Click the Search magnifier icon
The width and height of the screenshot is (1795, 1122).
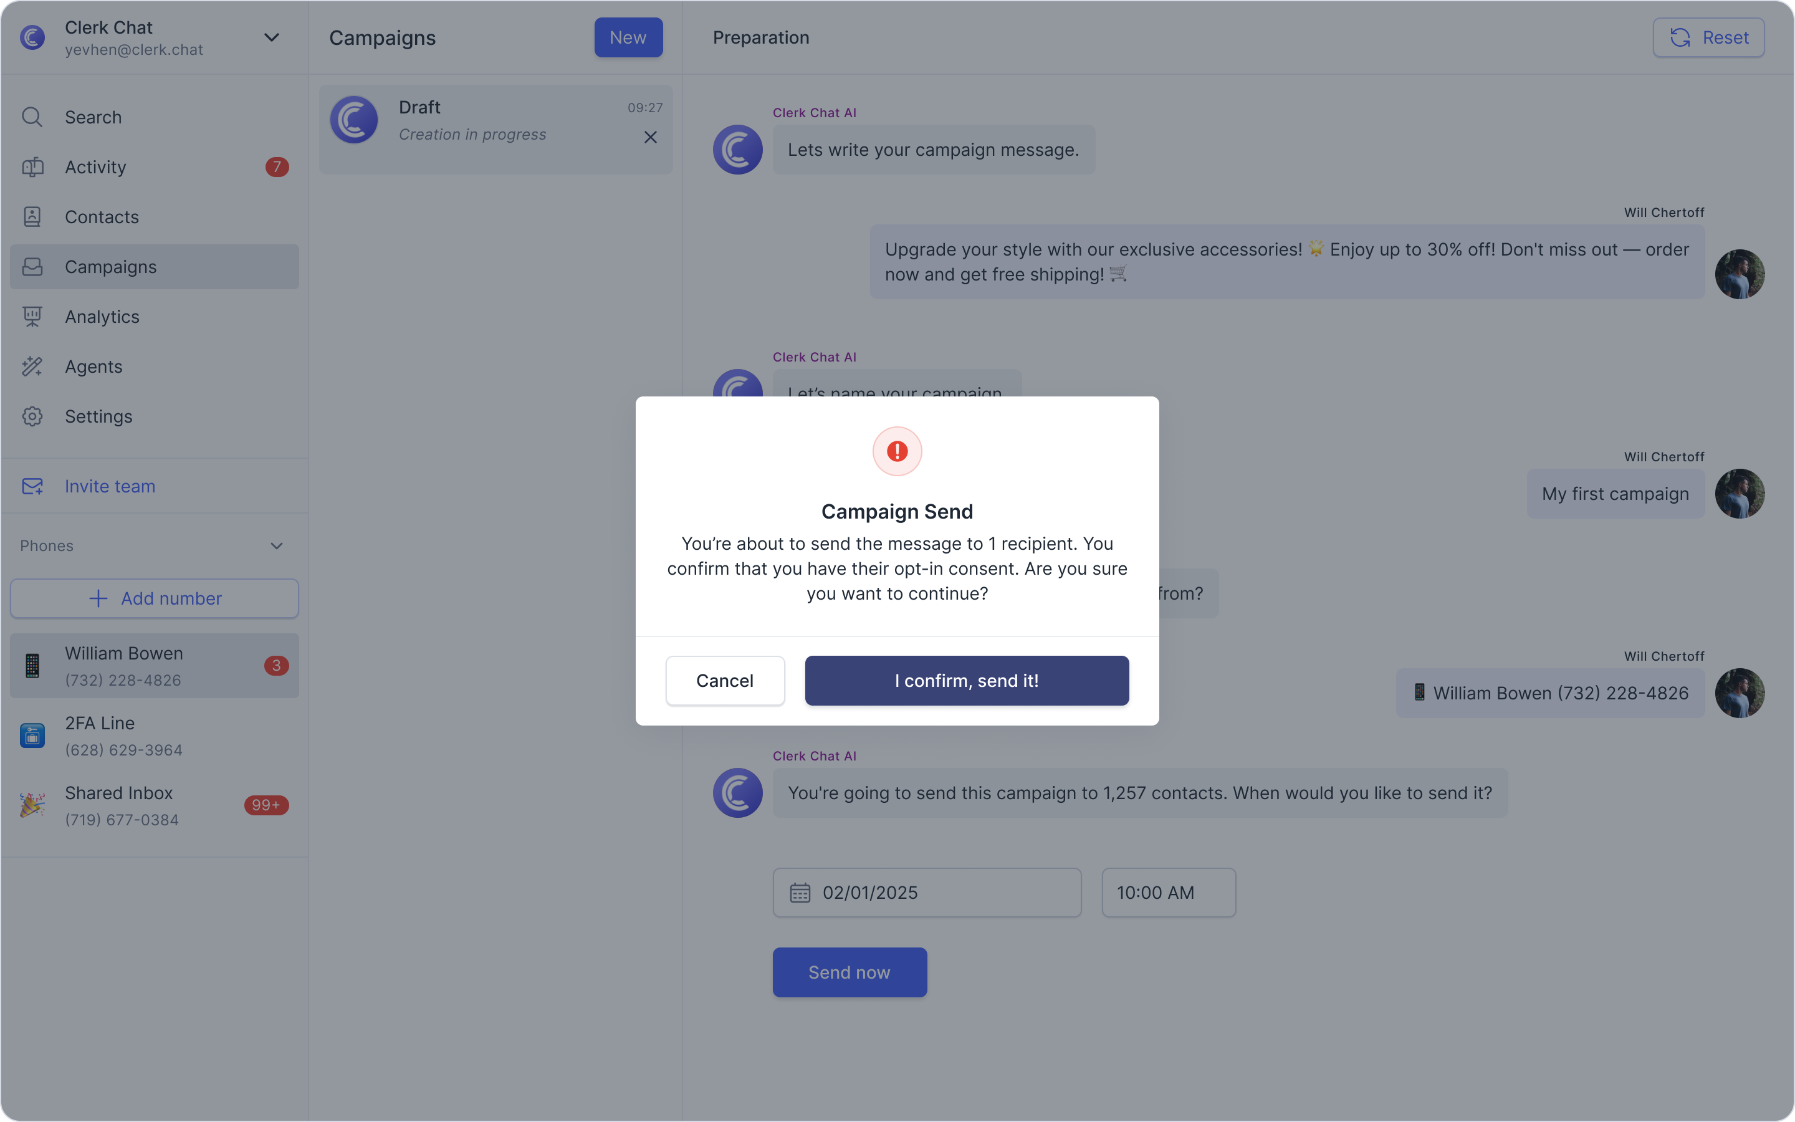(32, 117)
